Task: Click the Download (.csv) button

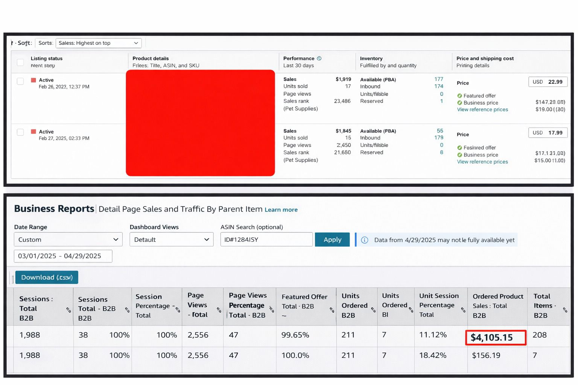Action: tap(47, 277)
